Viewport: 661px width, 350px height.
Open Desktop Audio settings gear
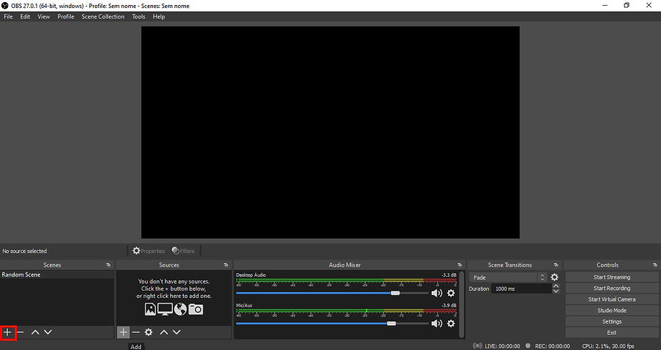pyautogui.click(x=451, y=293)
